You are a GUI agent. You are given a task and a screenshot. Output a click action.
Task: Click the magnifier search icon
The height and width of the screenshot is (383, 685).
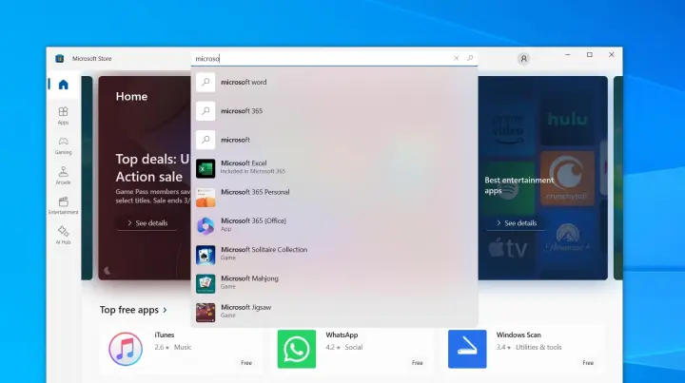469,58
